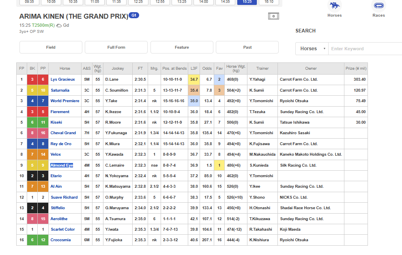This screenshot has height=255, width=402.
Task: Switch to the Feature tab
Action: 182,47
